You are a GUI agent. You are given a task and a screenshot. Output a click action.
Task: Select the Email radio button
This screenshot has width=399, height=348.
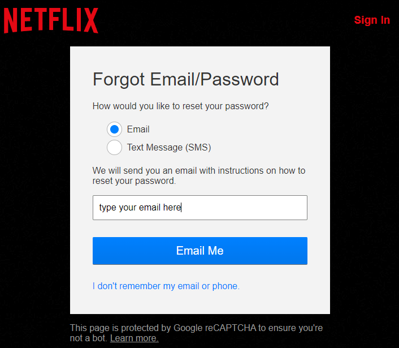coord(114,130)
